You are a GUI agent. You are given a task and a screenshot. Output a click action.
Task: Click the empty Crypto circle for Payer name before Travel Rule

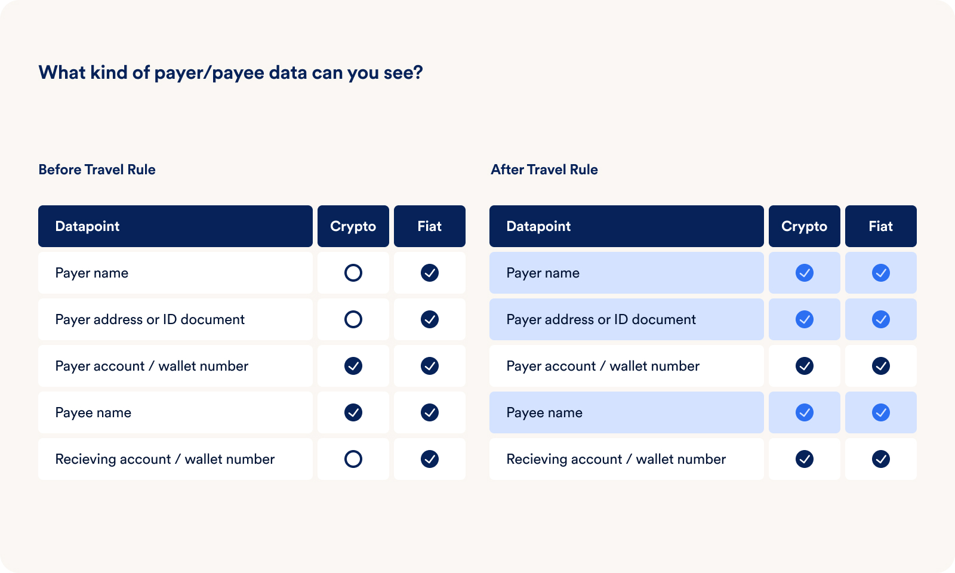coord(353,273)
